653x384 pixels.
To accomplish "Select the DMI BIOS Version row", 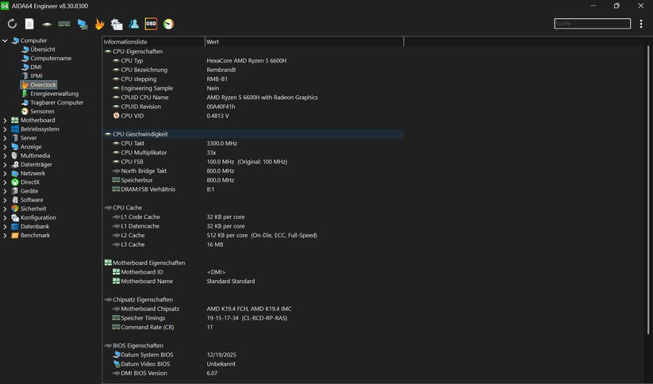I will (253, 373).
